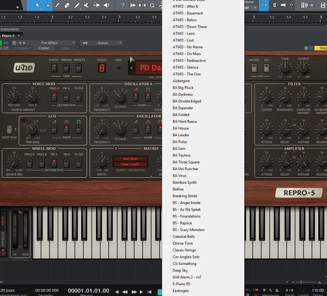Screen dimensions: 327x296
Task: Click Mod Wheel matrix source field
Action: click(x=130, y=159)
